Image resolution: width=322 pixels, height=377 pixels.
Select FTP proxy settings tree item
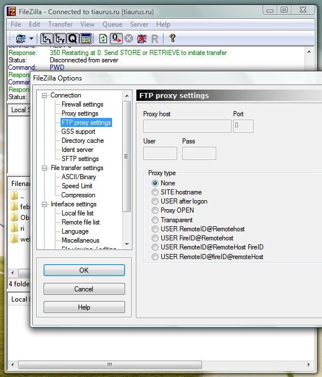pos(86,122)
